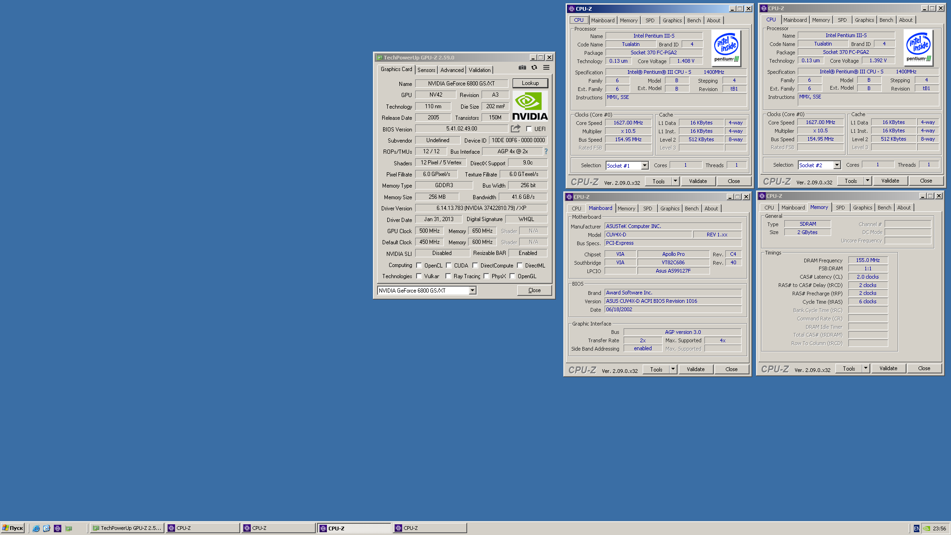The image size is (951, 535).
Task: Click Validate in Socket #1 CPU-Z window
Action: 698,181
